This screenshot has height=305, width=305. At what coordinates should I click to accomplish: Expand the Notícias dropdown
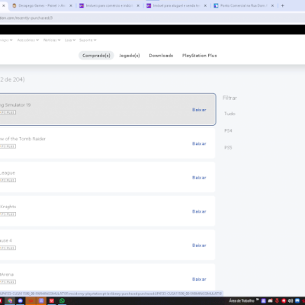click(x=52, y=40)
